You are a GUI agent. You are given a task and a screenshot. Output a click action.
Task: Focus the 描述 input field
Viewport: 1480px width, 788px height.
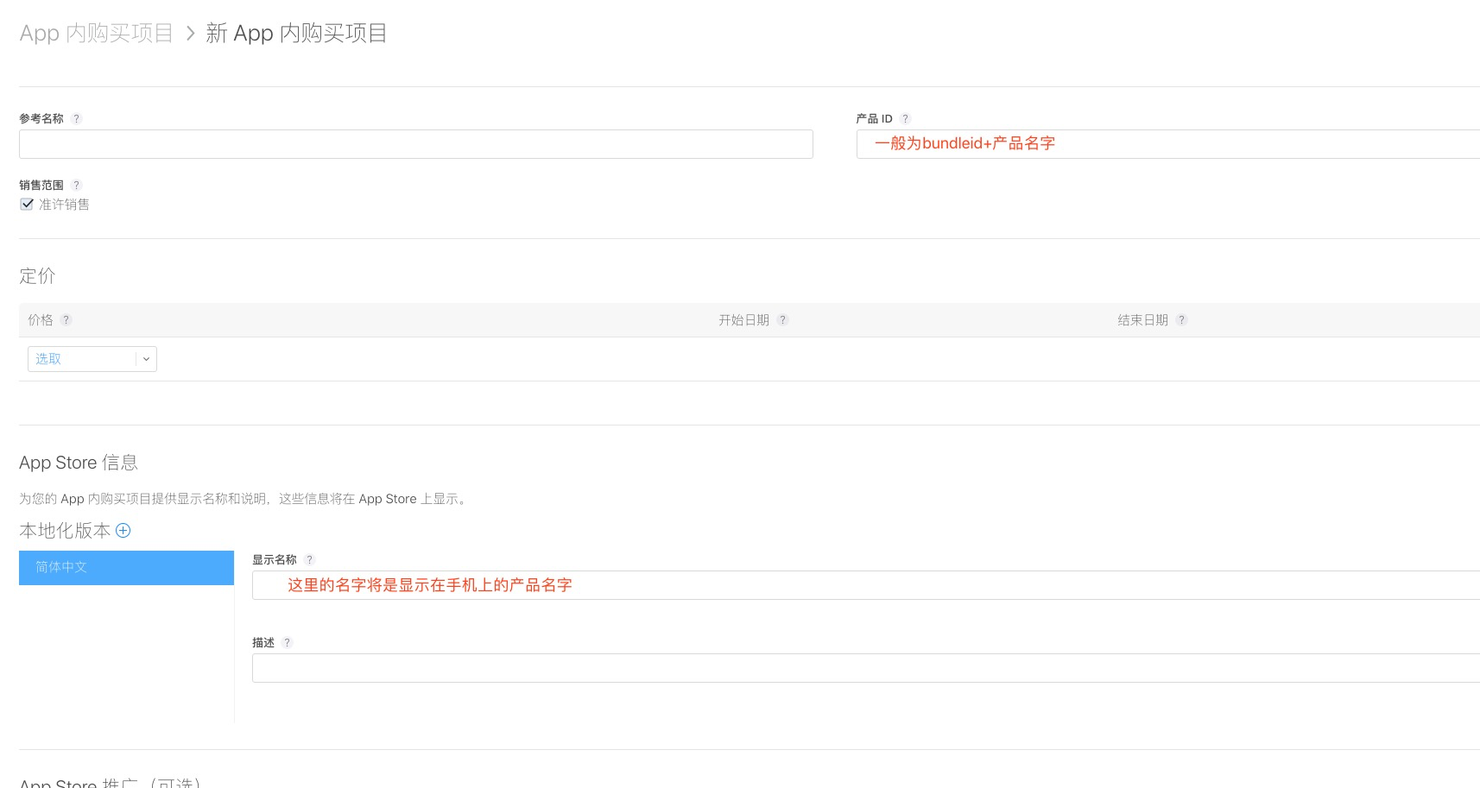tap(866, 668)
